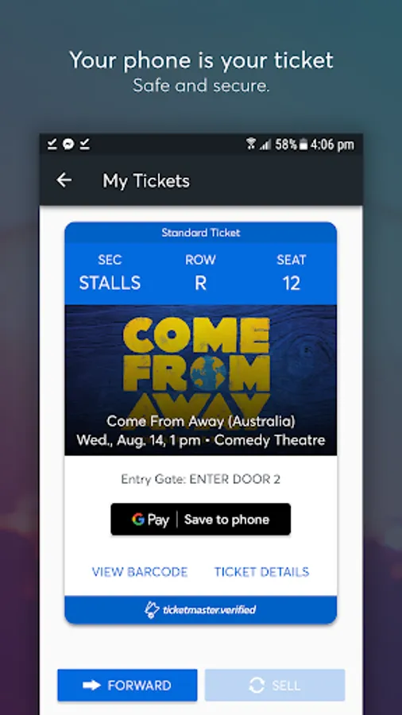The width and height of the screenshot is (402, 715).
Task: Tap the Forward button label
Action: (x=140, y=686)
